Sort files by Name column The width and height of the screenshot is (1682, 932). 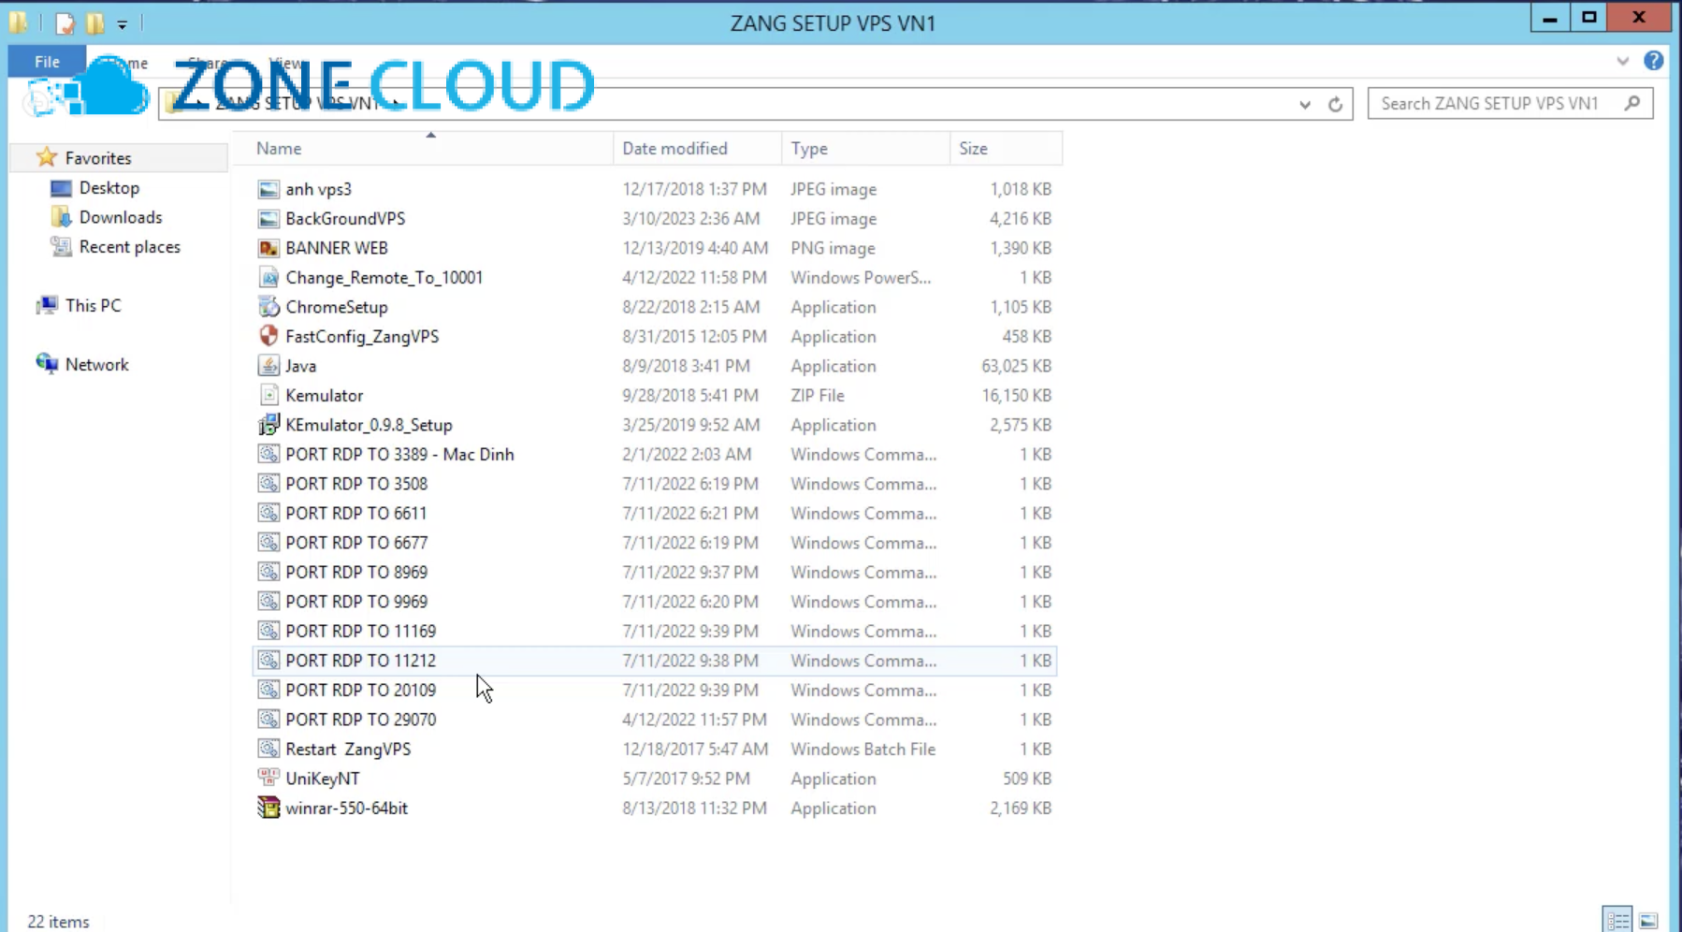pos(279,149)
